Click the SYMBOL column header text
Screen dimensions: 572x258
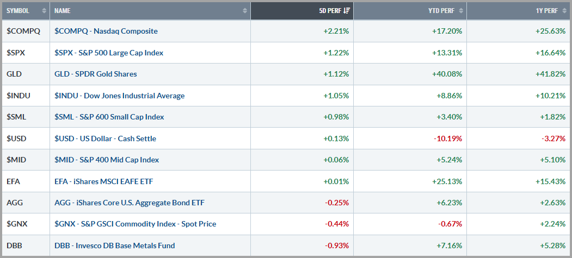(18, 10)
